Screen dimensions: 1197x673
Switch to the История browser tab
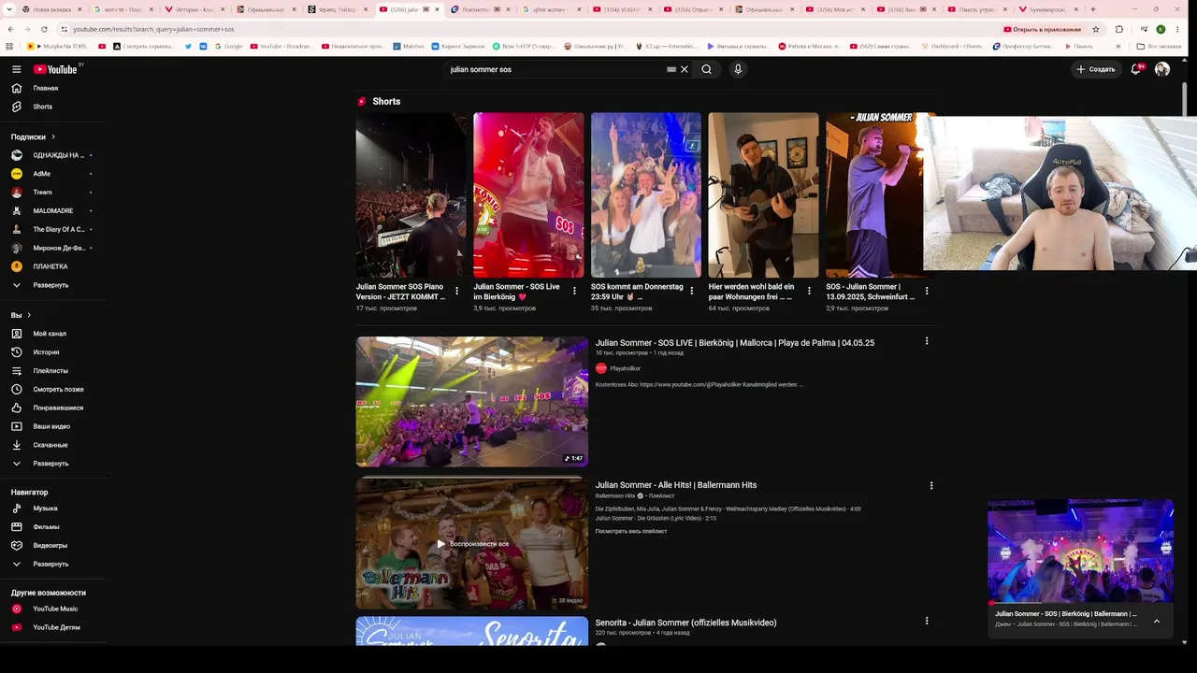[x=195, y=9]
